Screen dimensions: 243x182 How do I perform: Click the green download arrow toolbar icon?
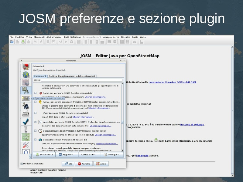[x=23, y=42]
